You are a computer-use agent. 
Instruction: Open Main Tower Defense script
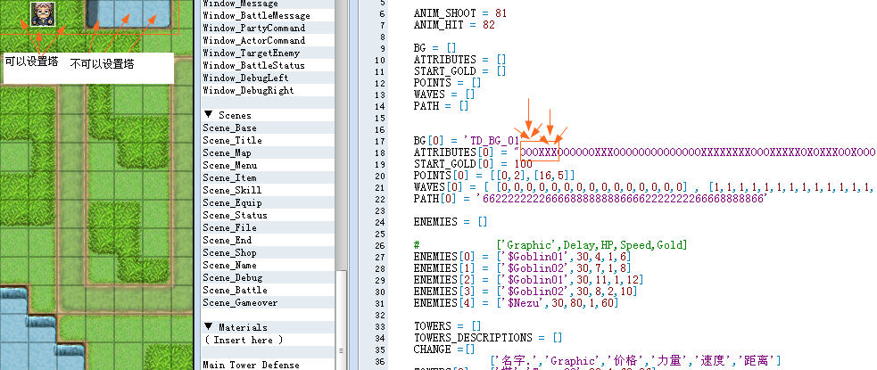268,365
